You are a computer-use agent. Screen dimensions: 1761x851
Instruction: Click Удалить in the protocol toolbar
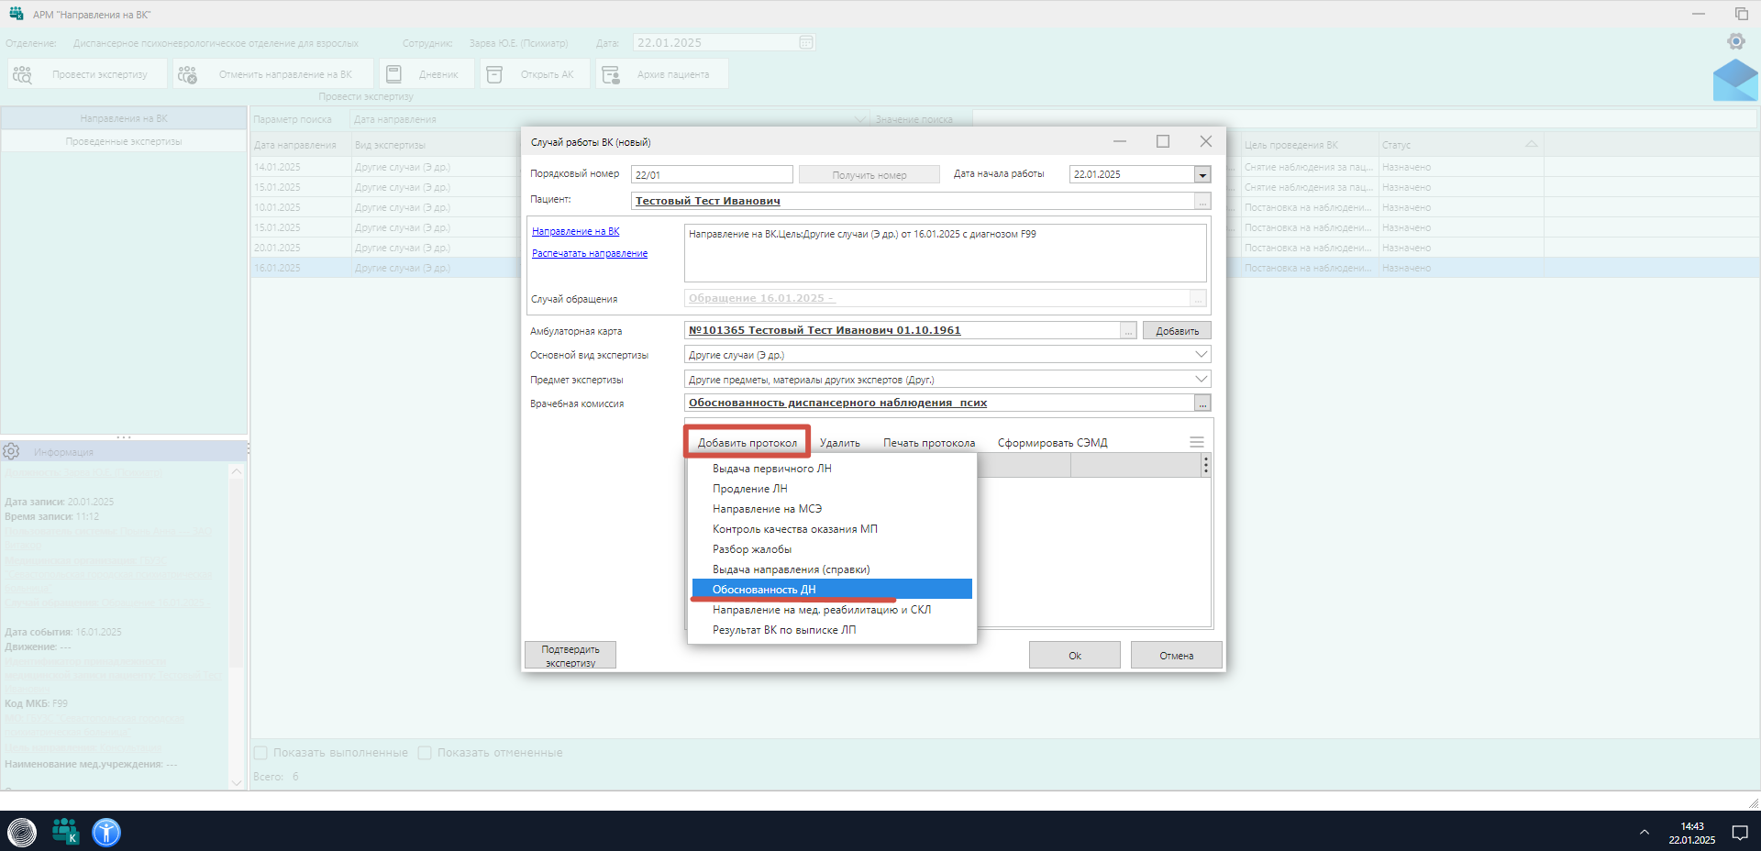pyautogui.click(x=840, y=443)
